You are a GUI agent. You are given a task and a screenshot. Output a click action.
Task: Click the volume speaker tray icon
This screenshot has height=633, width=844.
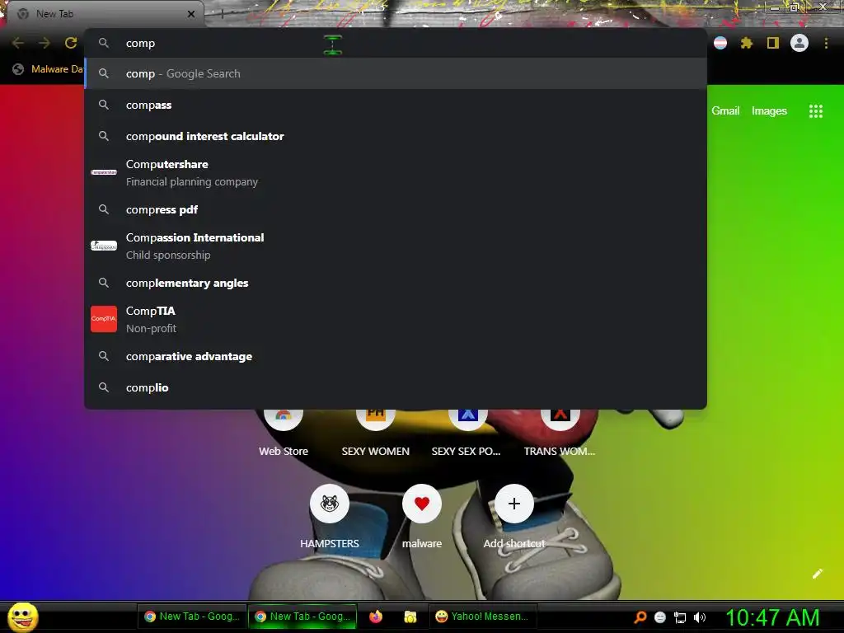click(700, 617)
